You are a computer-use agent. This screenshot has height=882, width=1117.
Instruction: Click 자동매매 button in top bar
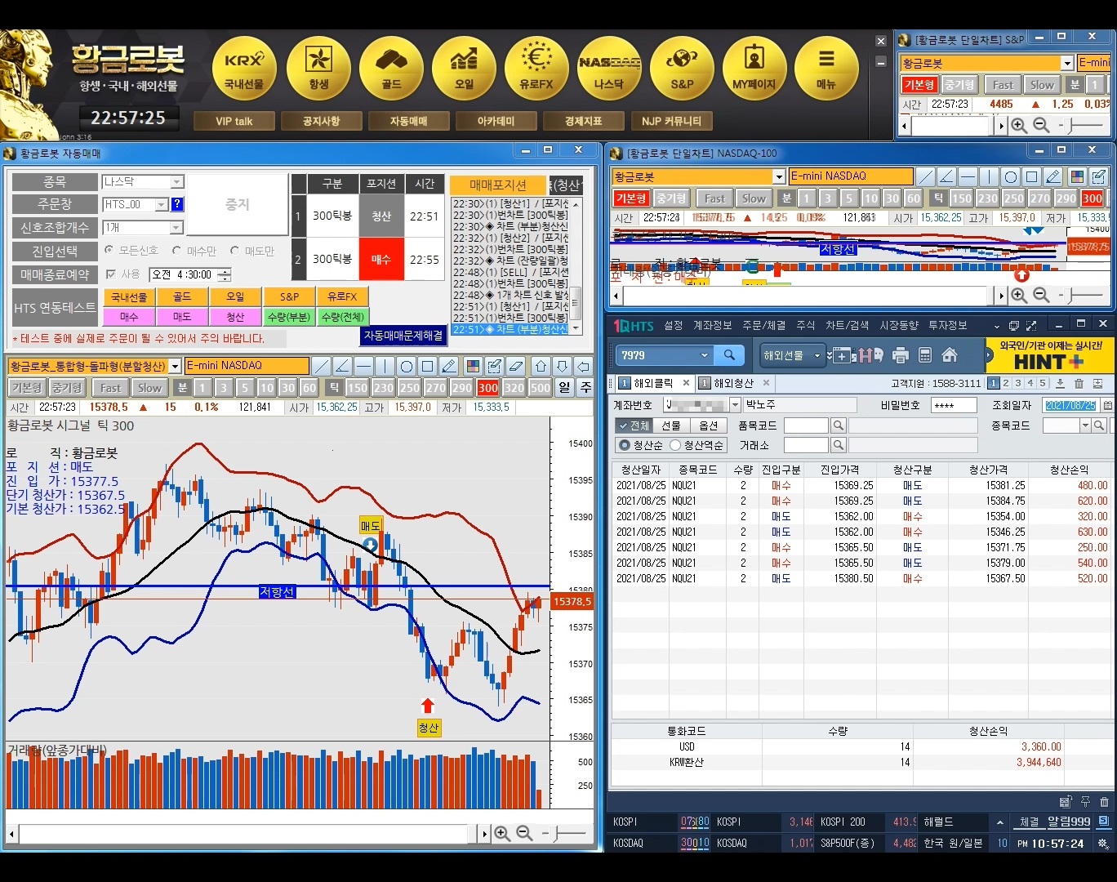pyautogui.click(x=408, y=121)
